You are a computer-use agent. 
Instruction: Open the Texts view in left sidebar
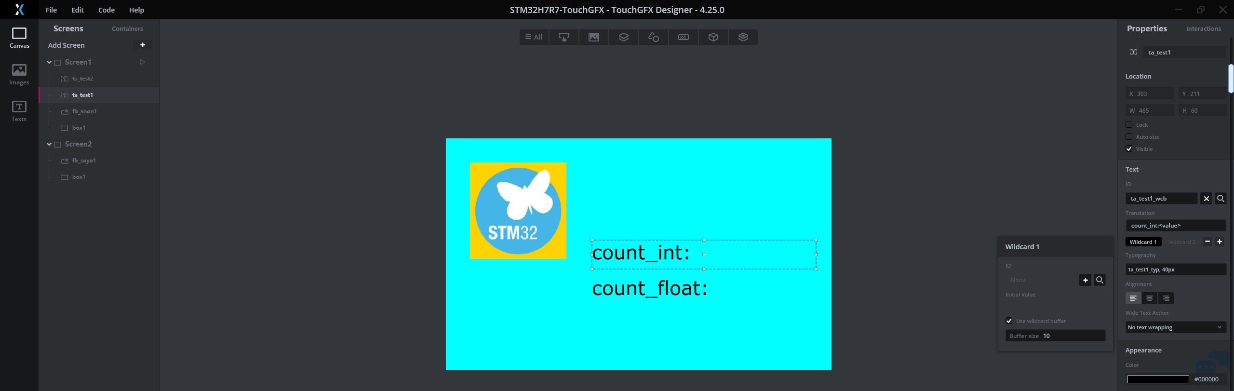click(19, 111)
